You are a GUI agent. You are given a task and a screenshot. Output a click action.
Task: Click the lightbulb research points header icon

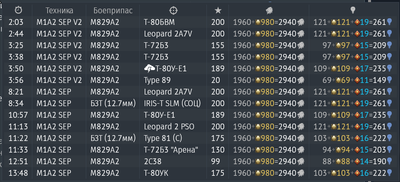click(353, 10)
